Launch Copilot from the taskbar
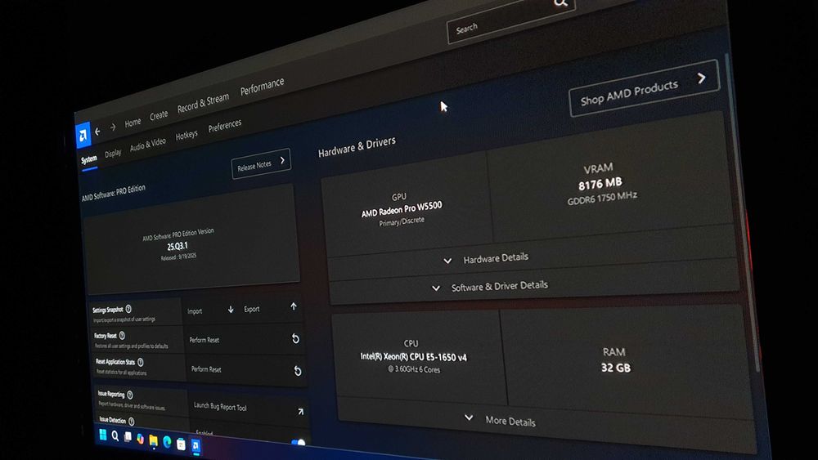The image size is (818, 460). coord(140,439)
